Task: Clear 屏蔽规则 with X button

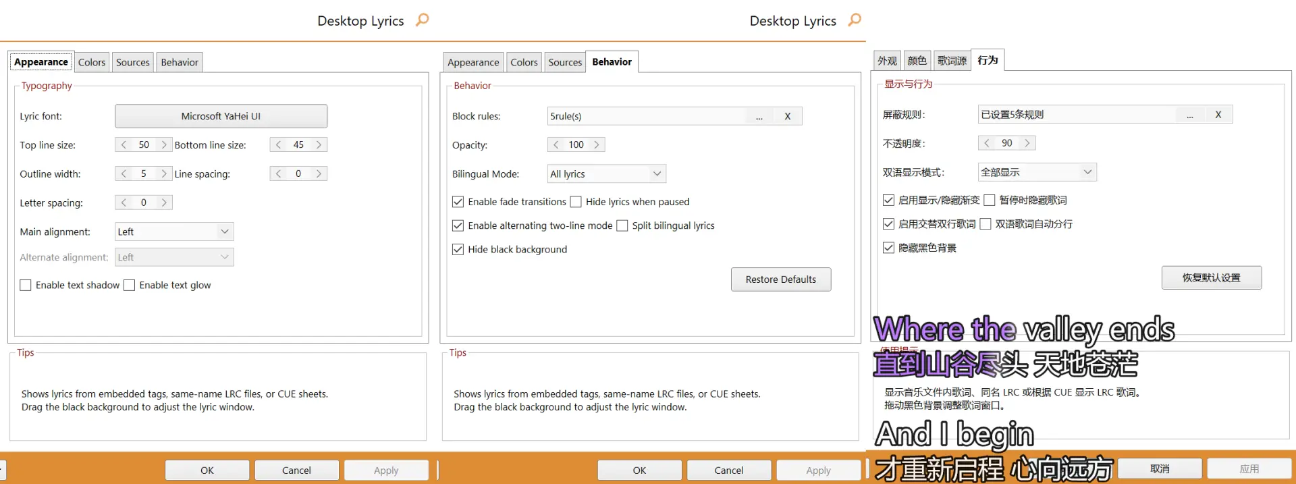Action: point(1218,115)
